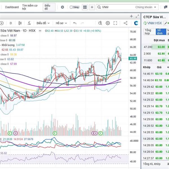Select the 14:29:42 trade row
The width and height of the screenshot is (169, 169).
point(155,87)
